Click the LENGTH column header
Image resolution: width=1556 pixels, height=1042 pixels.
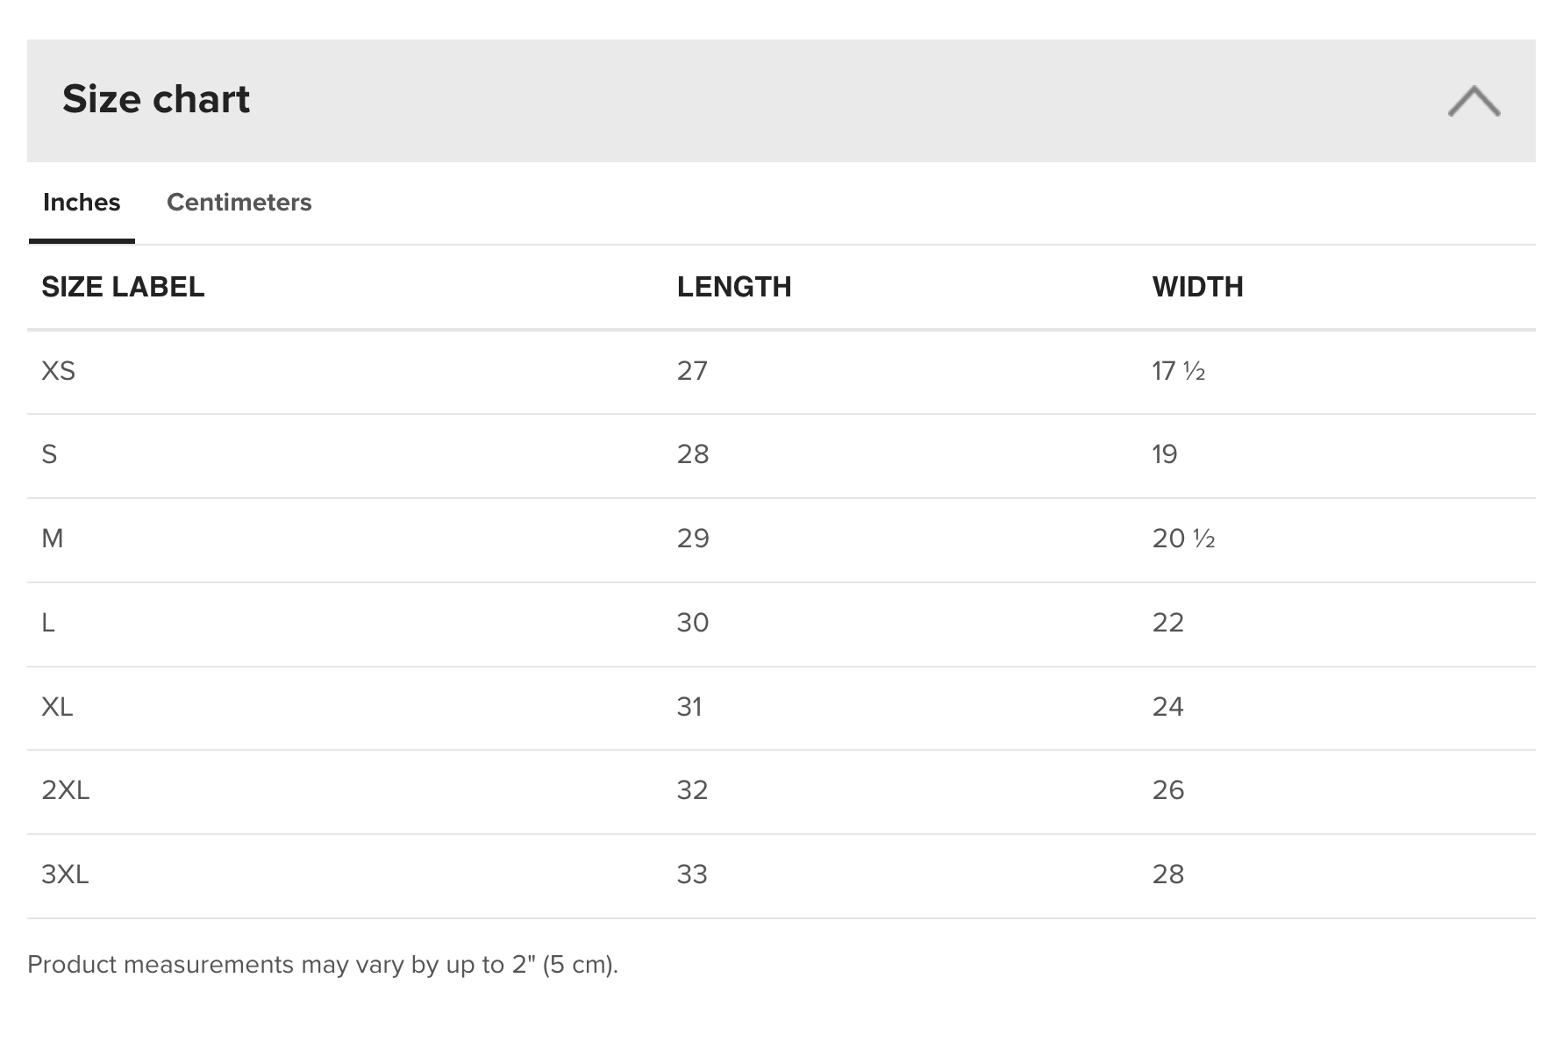[x=734, y=287]
